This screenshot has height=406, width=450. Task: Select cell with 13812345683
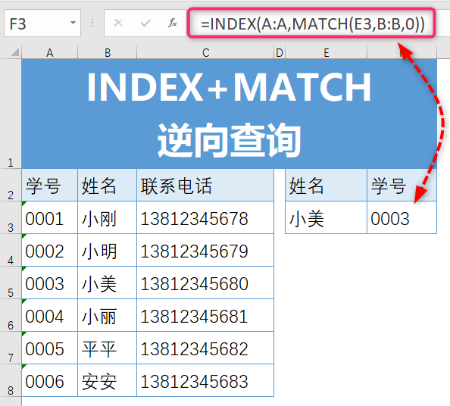click(205, 381)
